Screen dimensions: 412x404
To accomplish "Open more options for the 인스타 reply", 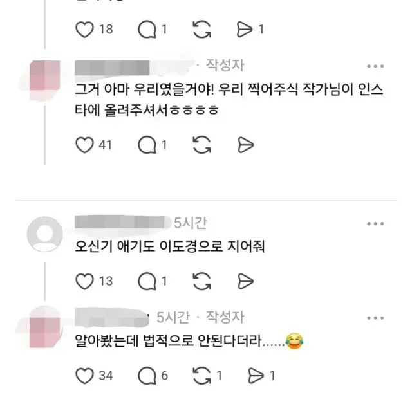I will [375, 66].
